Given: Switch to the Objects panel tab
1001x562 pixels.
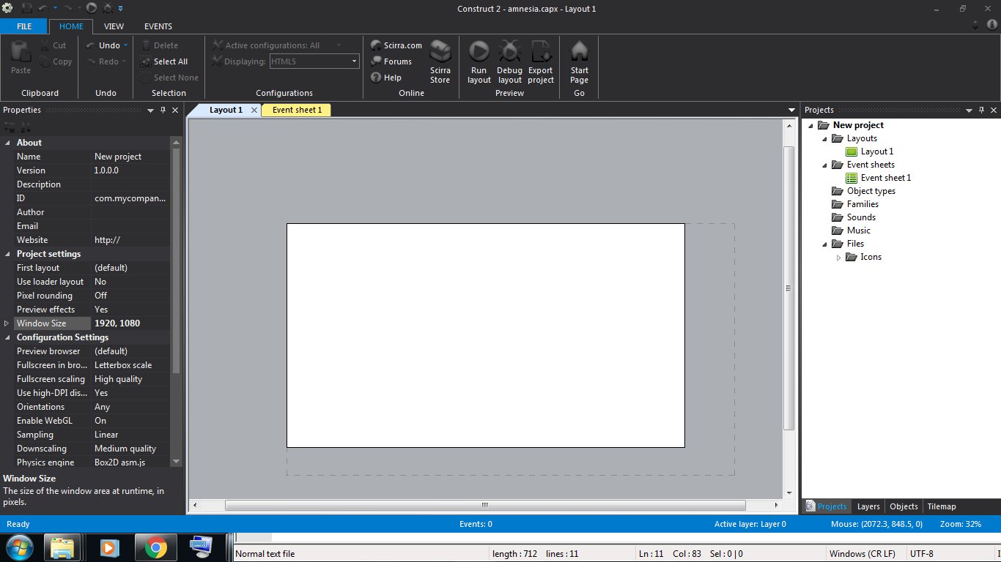Looking at the screenshot, I should point(904,506).
